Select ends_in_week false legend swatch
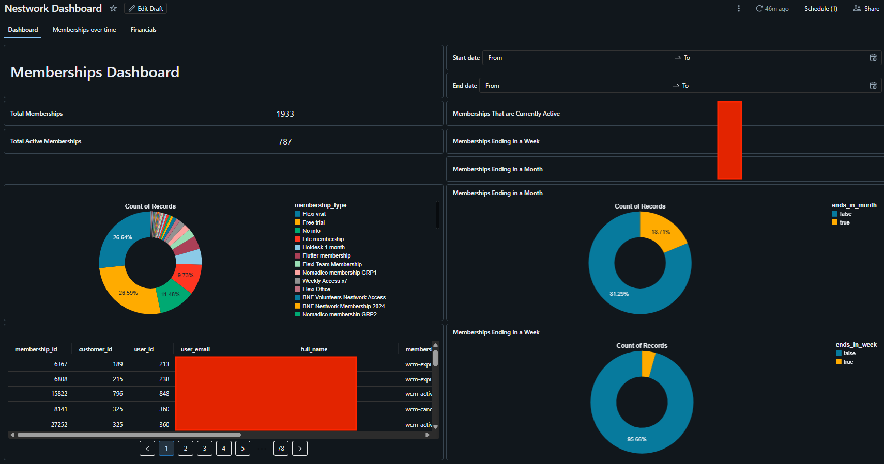This screenshot has height=464, width=884. pyautogui.click(x=839, y=353)
